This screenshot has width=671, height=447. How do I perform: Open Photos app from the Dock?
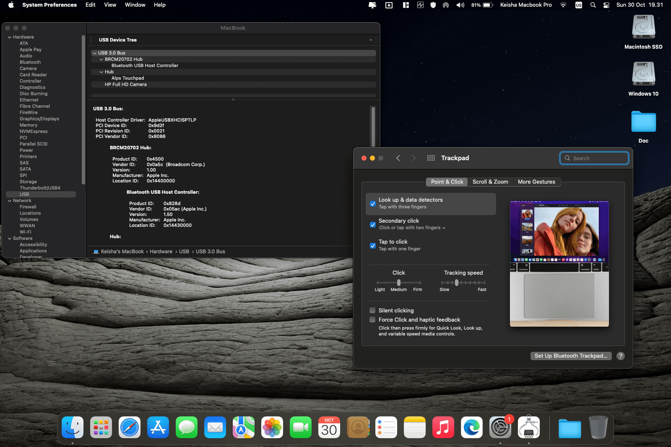click(272, 428)
